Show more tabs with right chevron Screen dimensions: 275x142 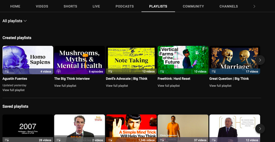coord(254,7)
